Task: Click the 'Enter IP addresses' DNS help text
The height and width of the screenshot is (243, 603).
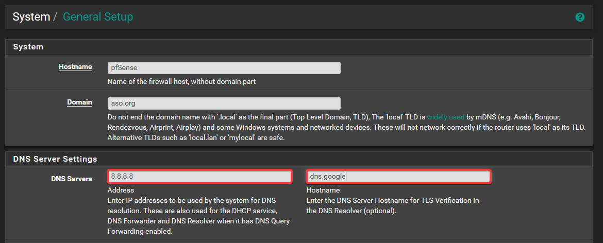Action: [198, 211]
